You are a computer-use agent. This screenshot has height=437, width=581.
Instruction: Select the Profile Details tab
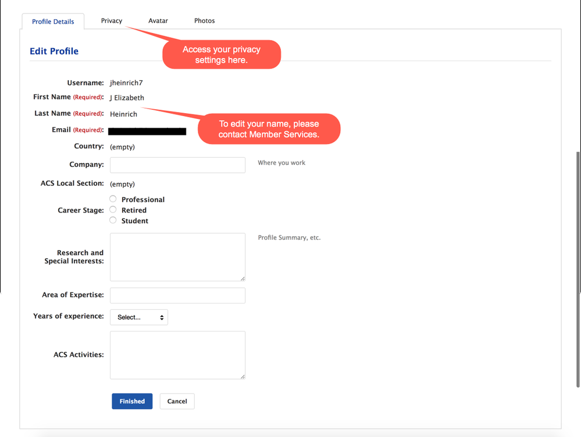click(x=53, y=21)
